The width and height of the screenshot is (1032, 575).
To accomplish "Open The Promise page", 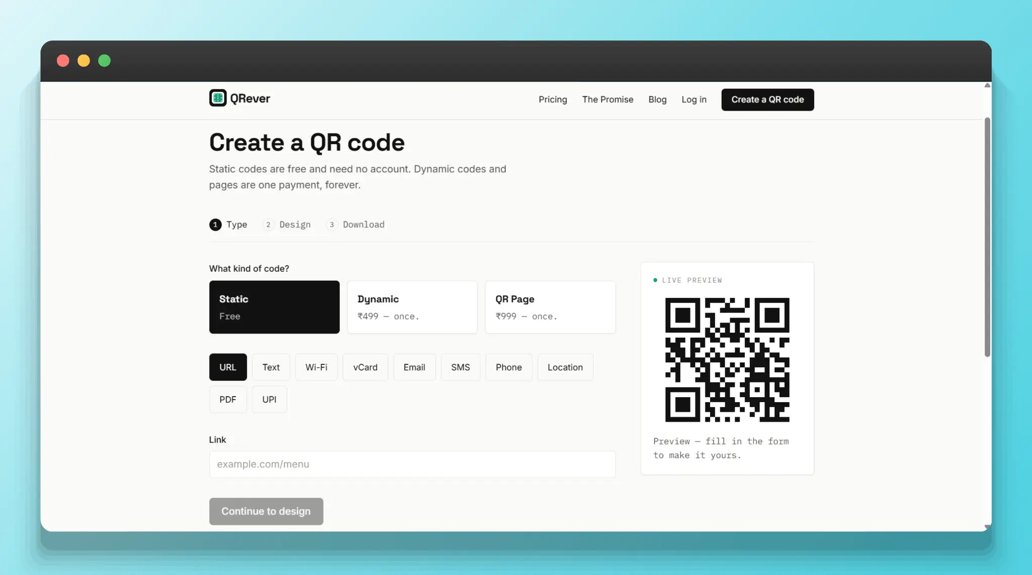I will [x=608, y=99].
